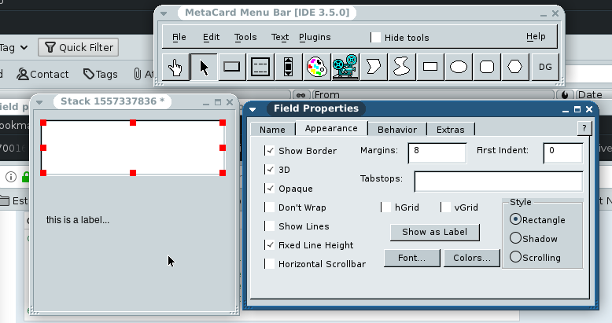Switch to the Appearance tab
This screenshot has width=612, height=323.
[x=331, y=128]
